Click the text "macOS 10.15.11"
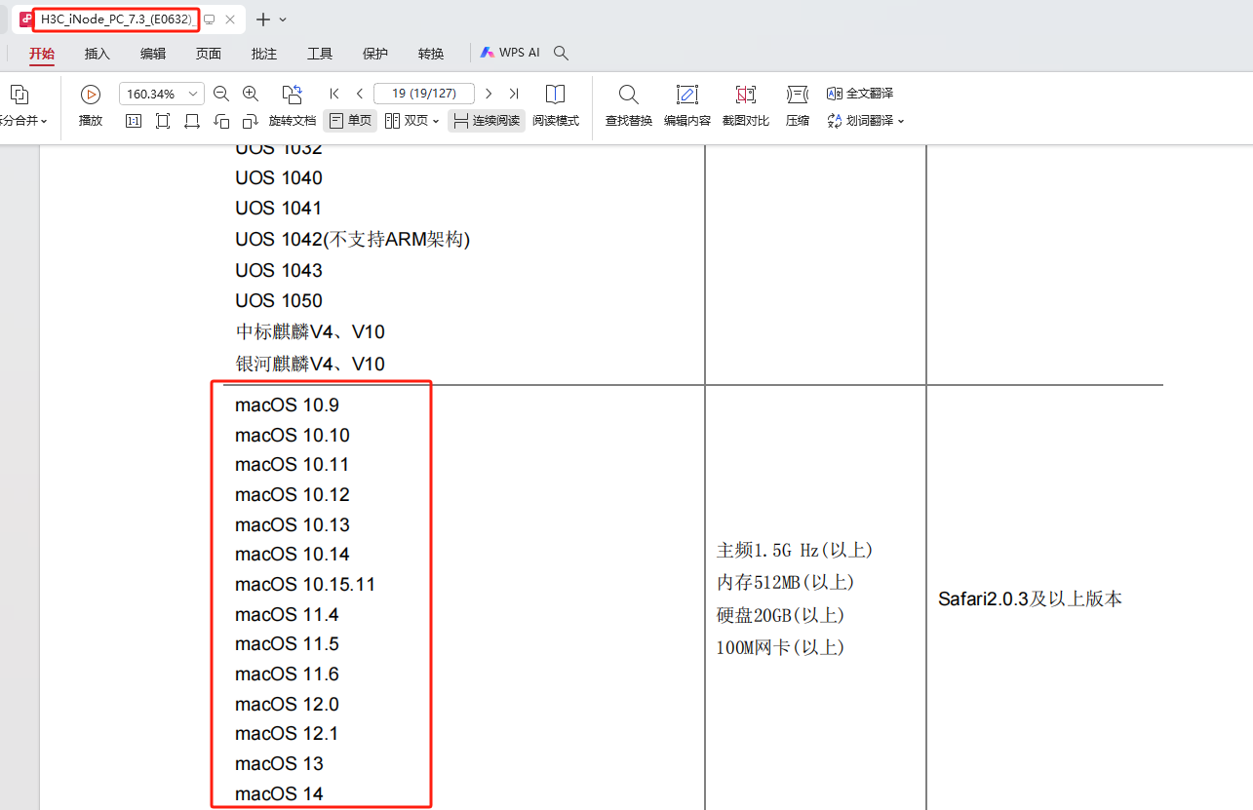1253x810 pixels. (x=305, y=585)
